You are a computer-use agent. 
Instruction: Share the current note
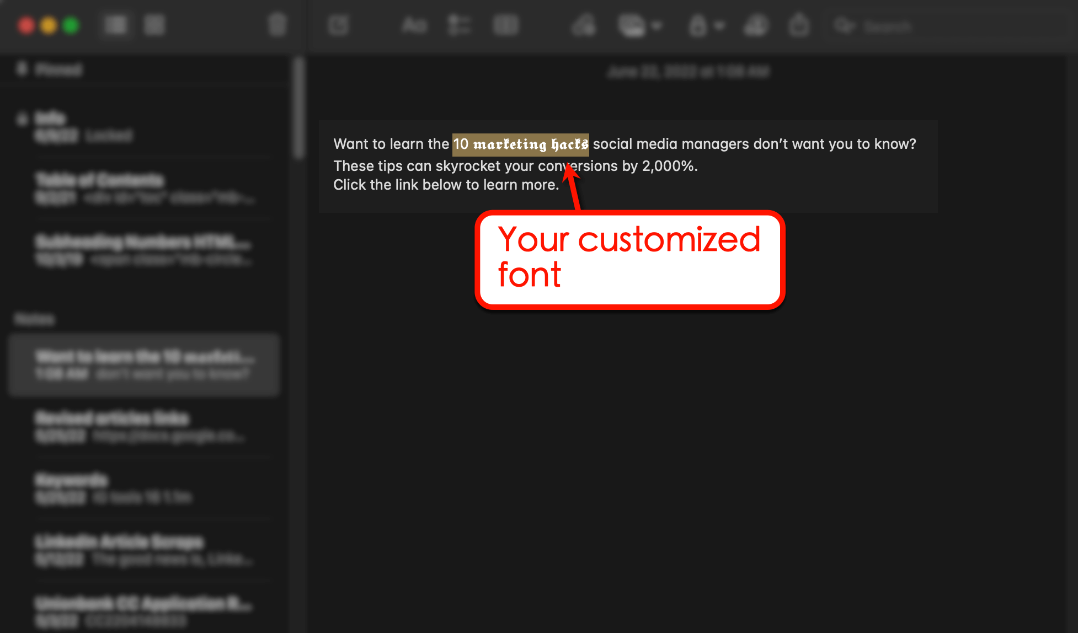(799, 25)
